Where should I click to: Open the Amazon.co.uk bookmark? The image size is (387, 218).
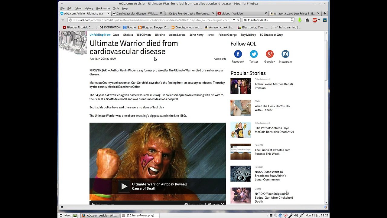coord(220,27)
